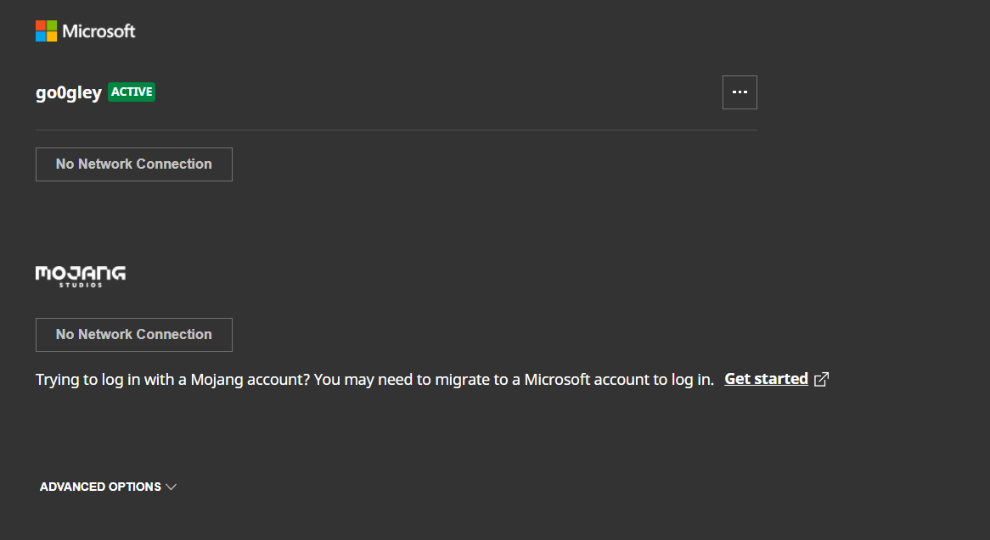Click the Microsoft four-square logo
This screenshot has width=990, height=540.
click(47, 31)
